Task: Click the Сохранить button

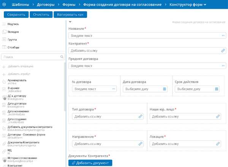Action: 16,14
